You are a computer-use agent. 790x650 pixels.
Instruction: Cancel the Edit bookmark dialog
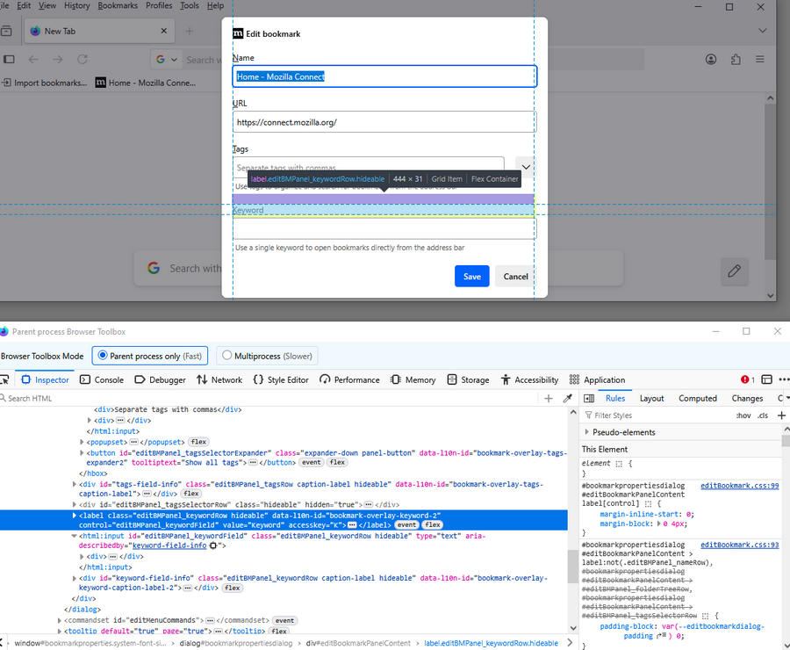point(515,276)
